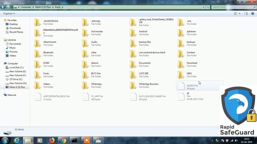
Task: Select the WhatsApp folder icon
Action: 85,85
